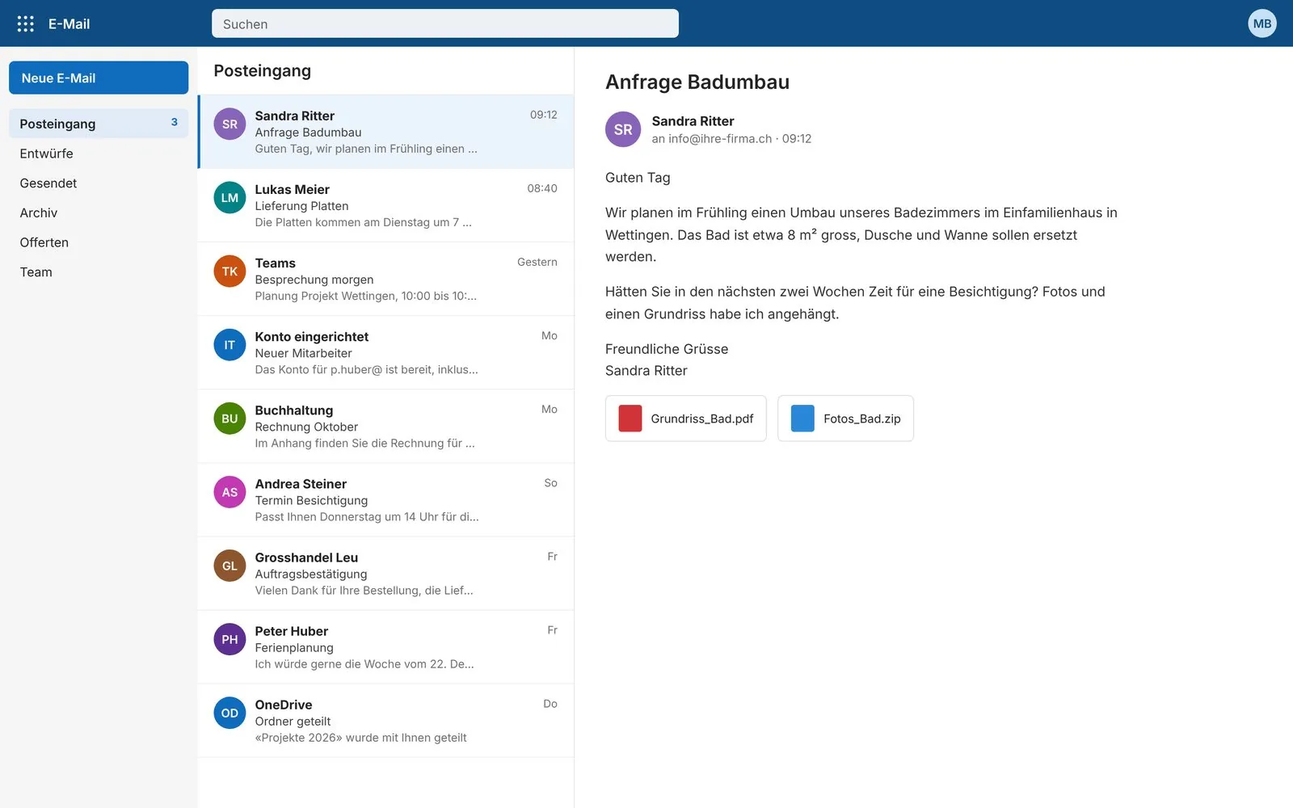The image size is (1293, 808).
Task: Open the Gesendet folder
Action: (x=99, y=183)
